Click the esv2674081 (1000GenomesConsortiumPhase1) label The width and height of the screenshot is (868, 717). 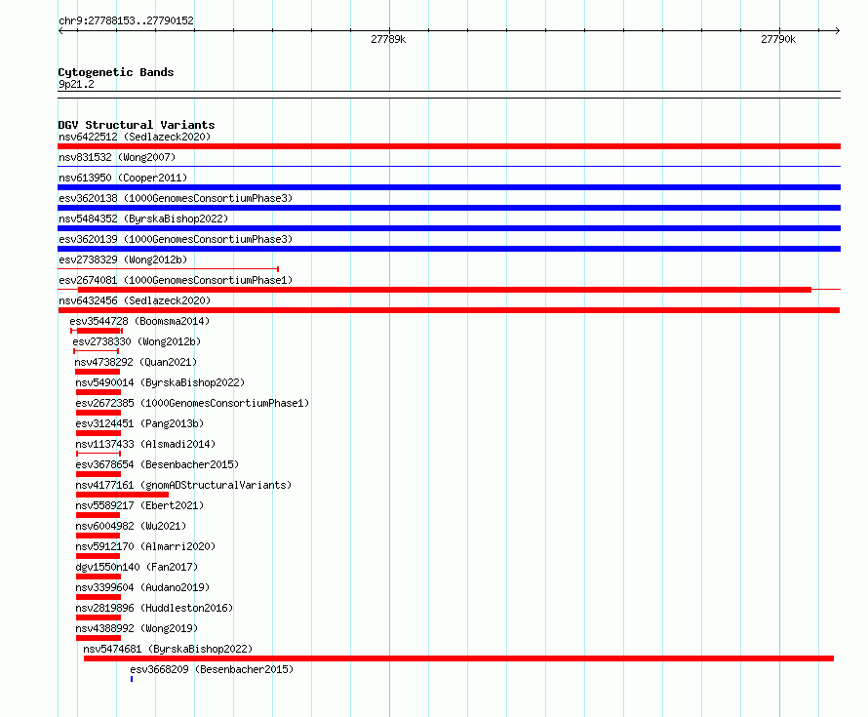[176, 280]
